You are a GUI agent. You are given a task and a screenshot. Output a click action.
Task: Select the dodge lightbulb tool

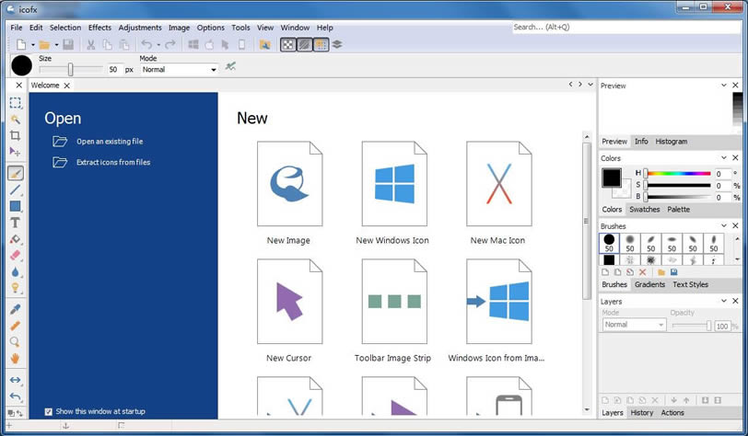(16, 288)
